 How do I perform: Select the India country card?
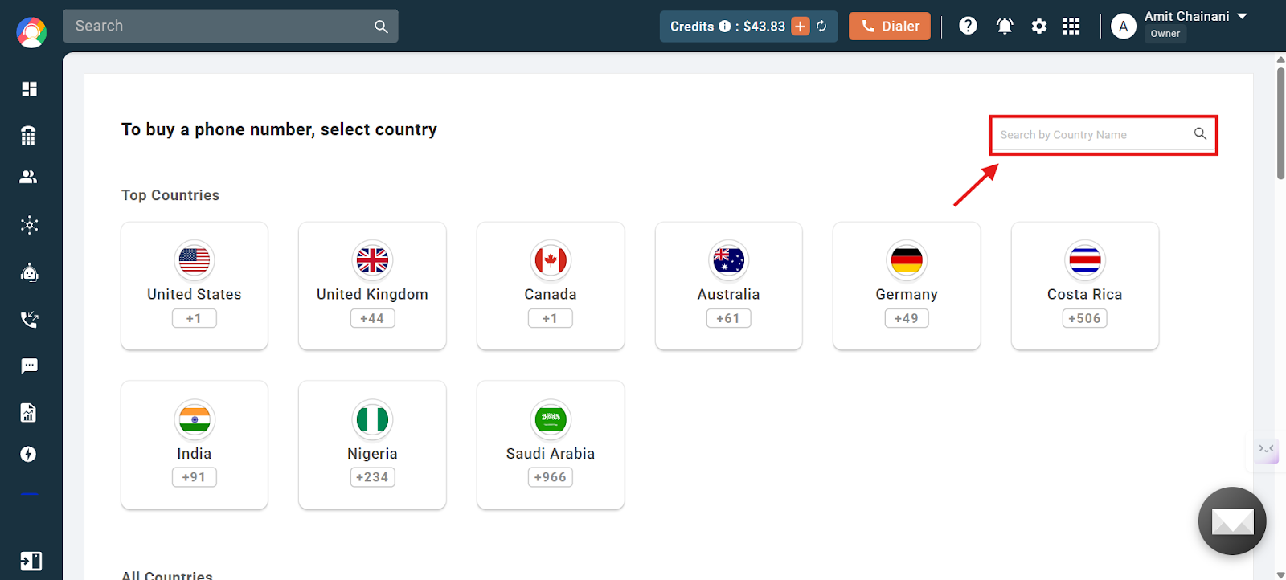coord(195,445)
